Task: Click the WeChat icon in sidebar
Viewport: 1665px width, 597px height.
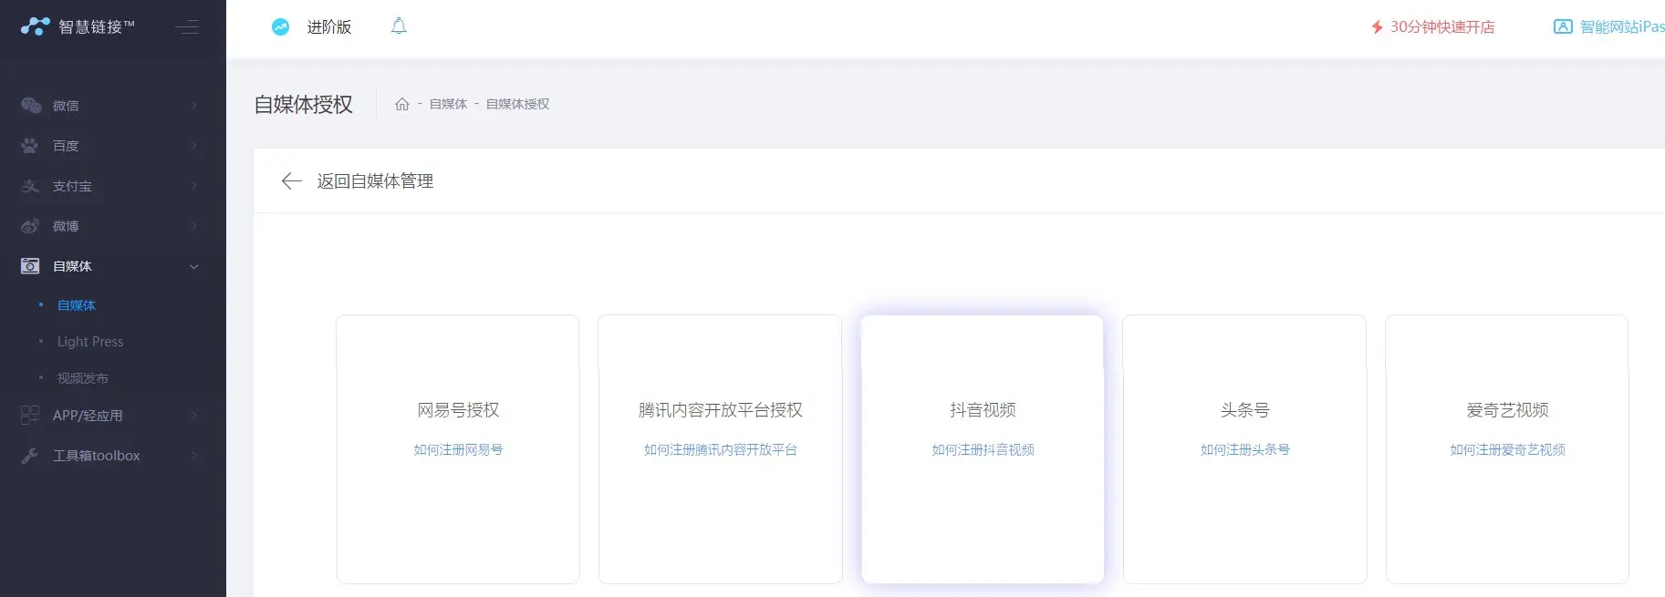Action: pyautogui.click(x=31, y=106)
